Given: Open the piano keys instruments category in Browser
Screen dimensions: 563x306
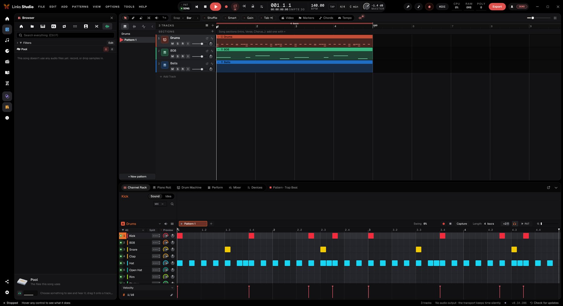Looking at the screenshot, I should point(43,26).
